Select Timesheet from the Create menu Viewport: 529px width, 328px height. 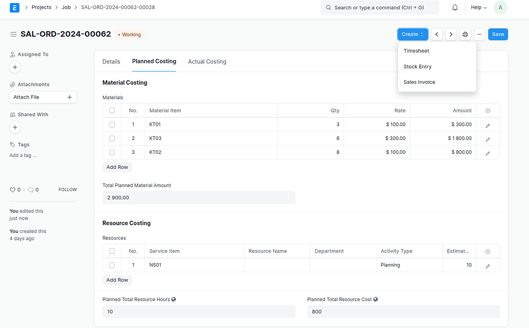(x=416, y=51)
